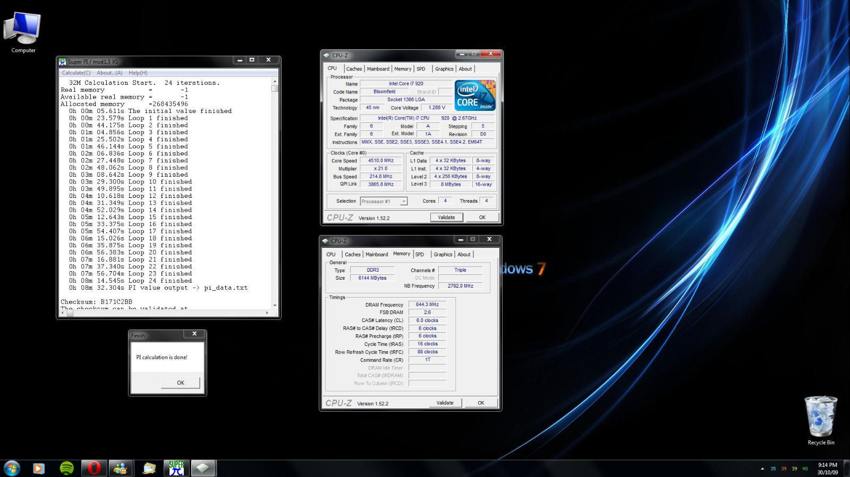The height and width of the screenshot is (477, 850).
Task: Switch to CPU-Z taskbar button
Action: click(x=203, y=468)
